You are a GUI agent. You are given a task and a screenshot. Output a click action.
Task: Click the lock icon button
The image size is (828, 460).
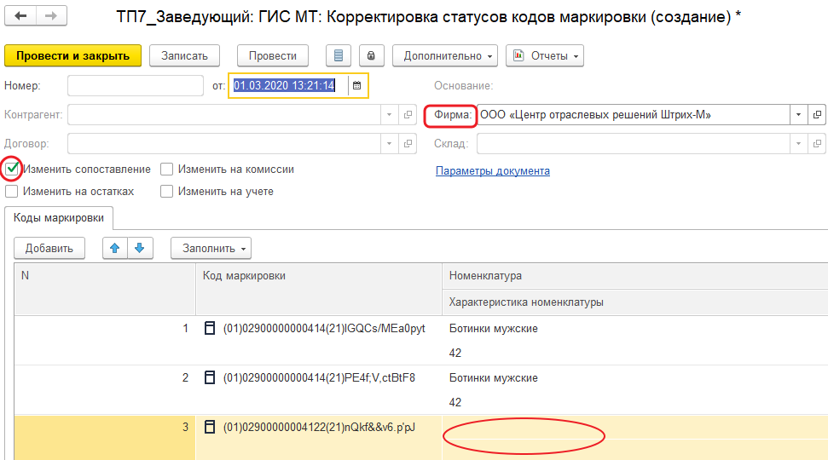pos(370,55)
